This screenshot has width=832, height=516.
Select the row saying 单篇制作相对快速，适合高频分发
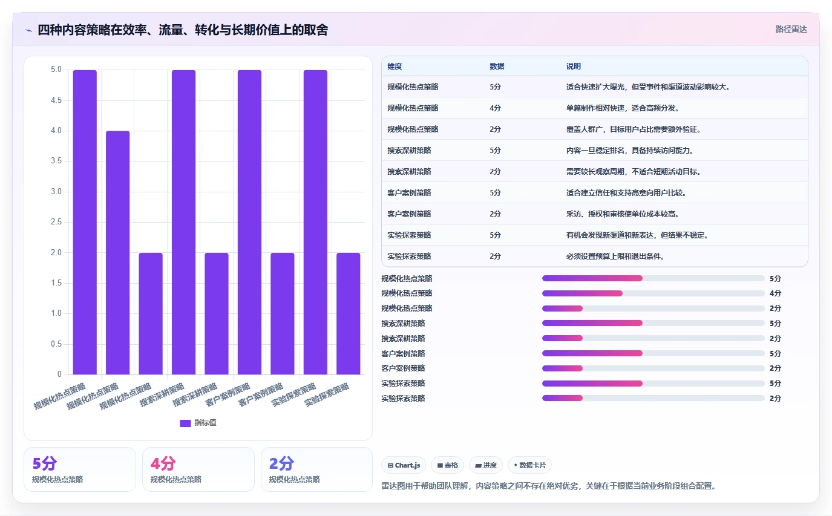coord(595,108)
